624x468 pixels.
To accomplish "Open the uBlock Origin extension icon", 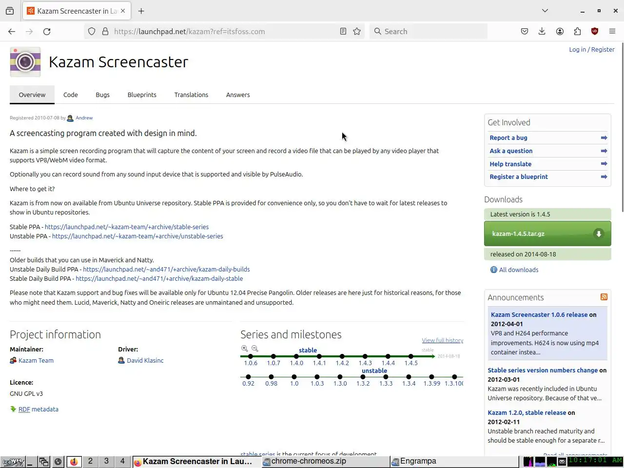I will coord(595,31).
